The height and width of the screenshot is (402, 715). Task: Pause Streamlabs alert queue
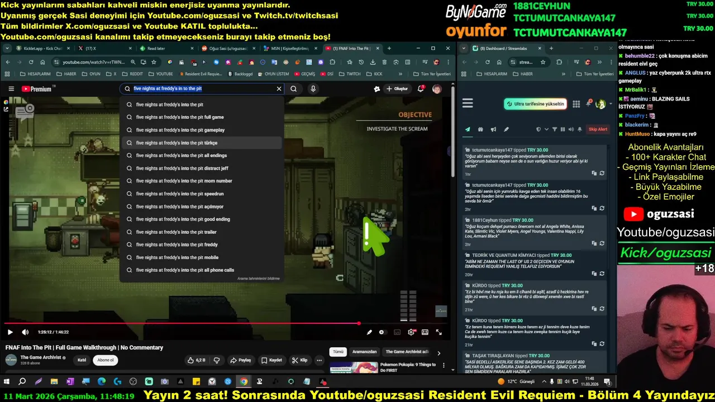pos(563,130)
